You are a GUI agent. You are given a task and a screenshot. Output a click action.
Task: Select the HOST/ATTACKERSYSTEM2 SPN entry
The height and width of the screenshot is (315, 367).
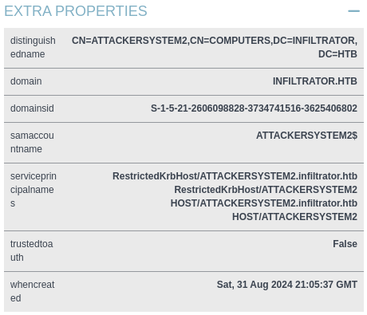[x=294, y=217]
